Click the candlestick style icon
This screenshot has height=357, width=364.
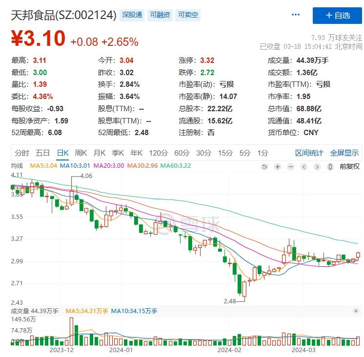point(330,167)
